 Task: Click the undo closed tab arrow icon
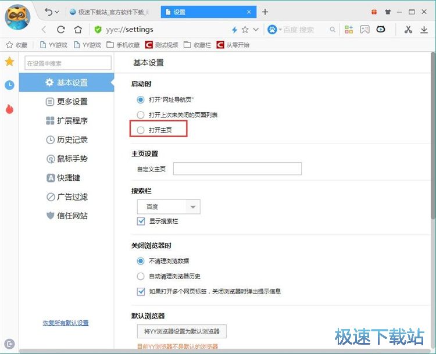click(48, 12)
